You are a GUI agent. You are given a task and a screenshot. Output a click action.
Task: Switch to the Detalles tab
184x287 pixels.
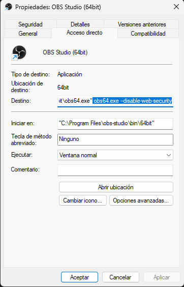pyautogui.click(x=80, y=24)
